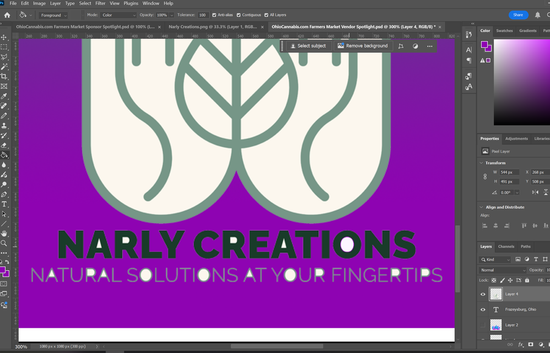Show Layer 2 visibility
This screenshot has height=353, width=550.
(x=483, y=325)
